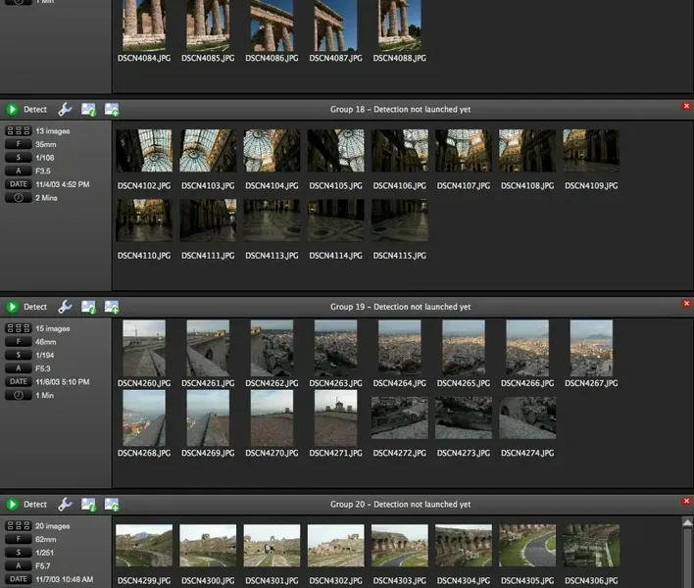Pick the DSCN4267.JPG image
This screenshot has width=694, height=588.
click(591, 348)
